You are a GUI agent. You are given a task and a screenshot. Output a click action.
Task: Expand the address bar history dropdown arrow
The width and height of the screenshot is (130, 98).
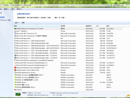(107, 6)
